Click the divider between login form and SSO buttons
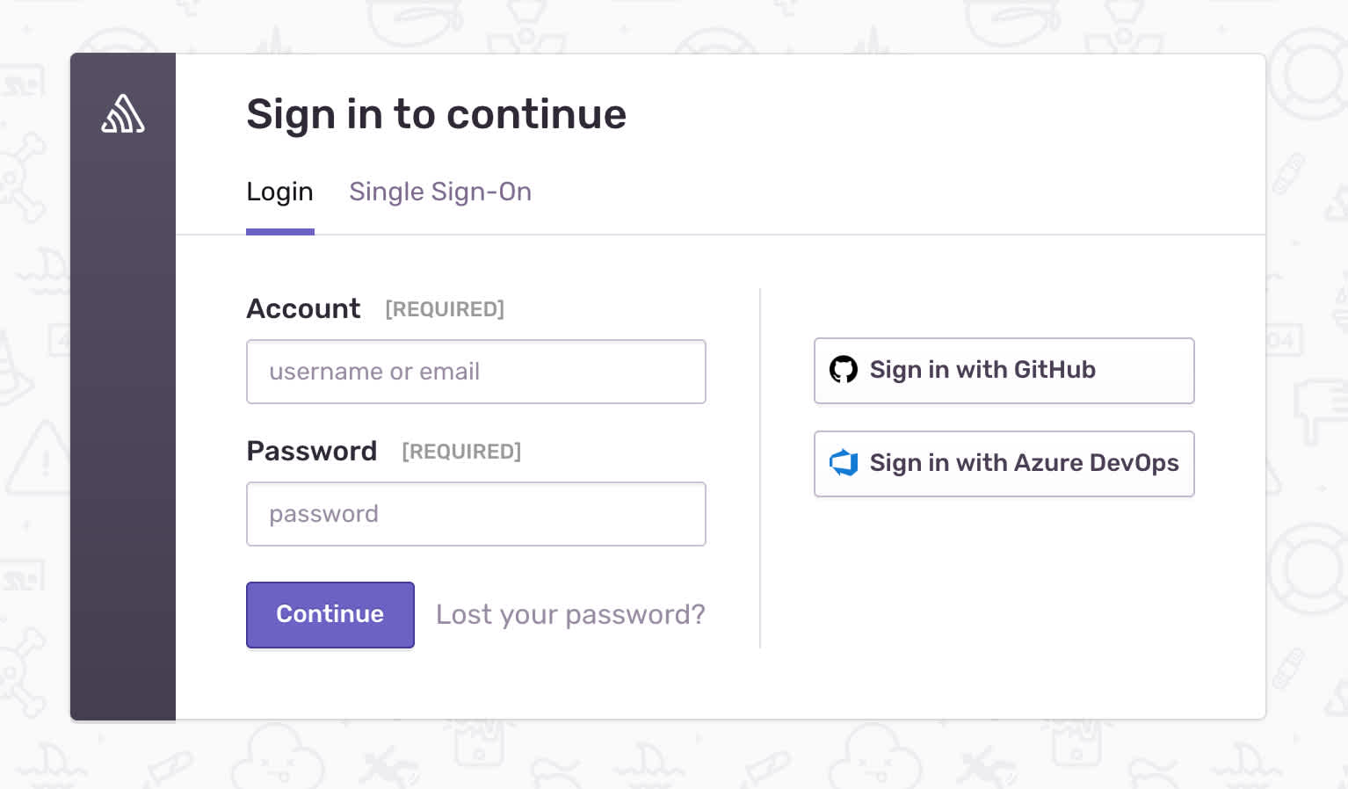 760,466
